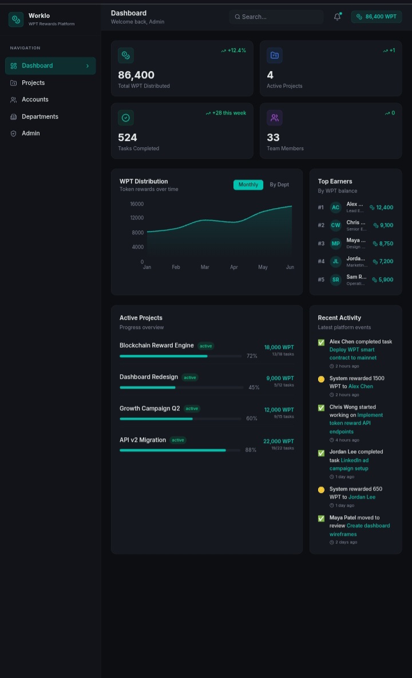Click green check icon for Maya Patel activity
Screen dimensions: 412x678
pyautogui.click(x=322, y=519)
